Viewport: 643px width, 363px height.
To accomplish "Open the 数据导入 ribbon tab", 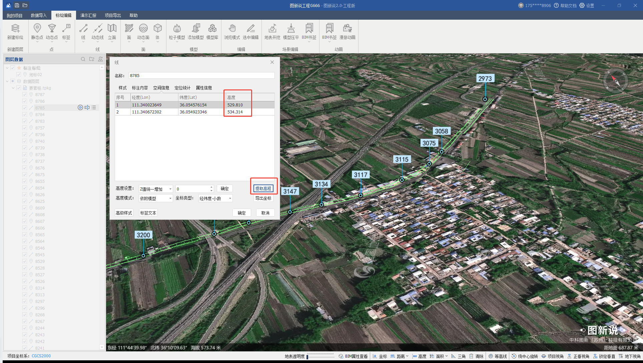I will click(x=39, y=15).
